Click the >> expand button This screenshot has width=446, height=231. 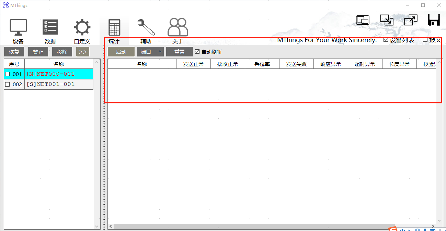click(x=83, y=52)
